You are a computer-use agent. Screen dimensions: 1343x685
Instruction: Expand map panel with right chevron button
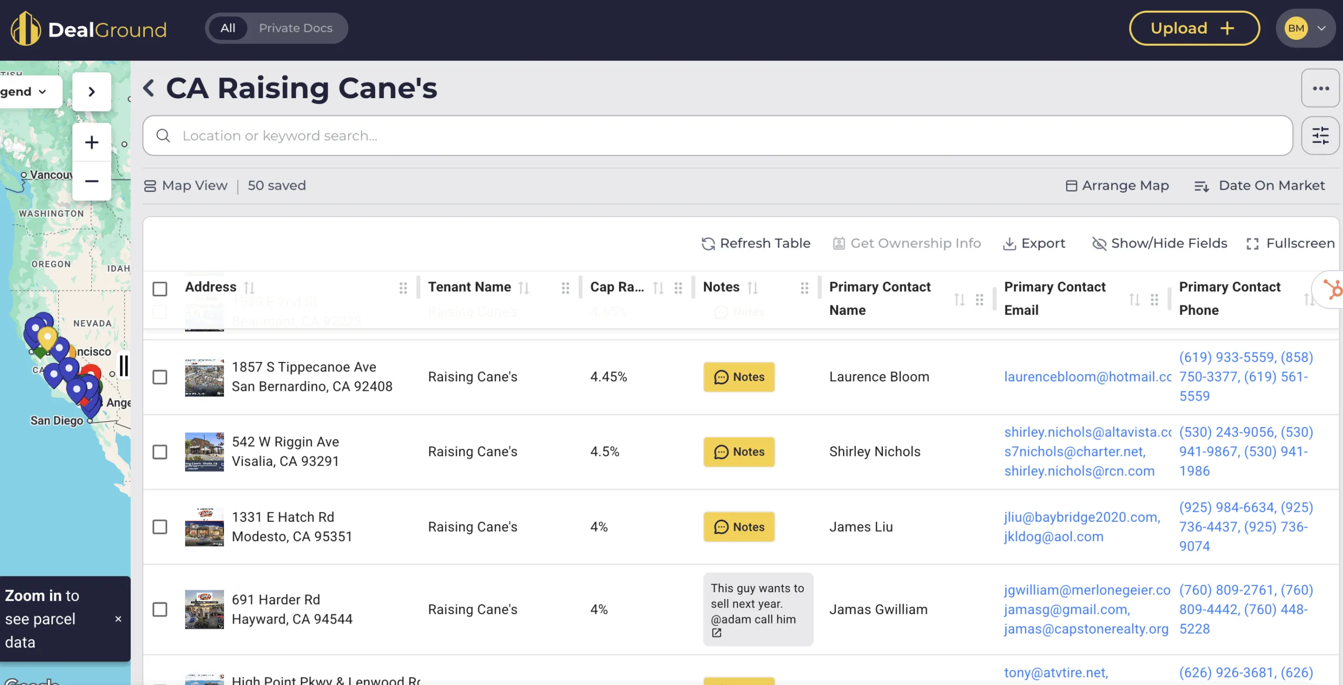coord(92,92)
